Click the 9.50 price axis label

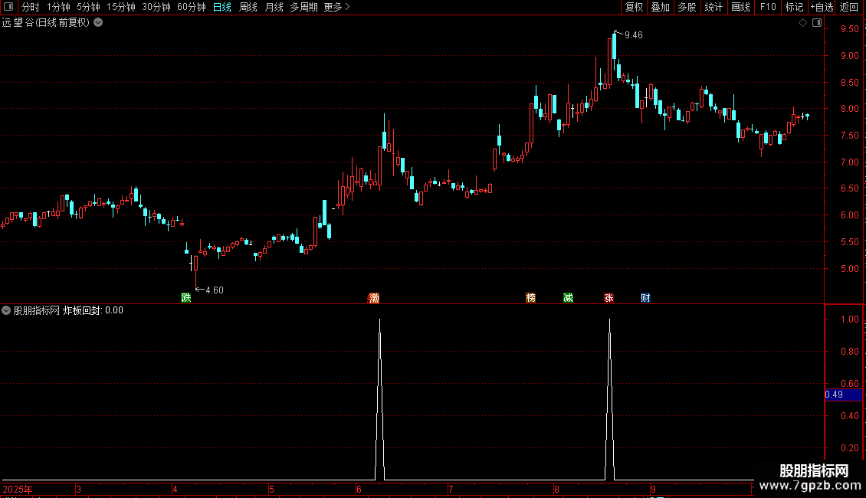coord(849,28)
